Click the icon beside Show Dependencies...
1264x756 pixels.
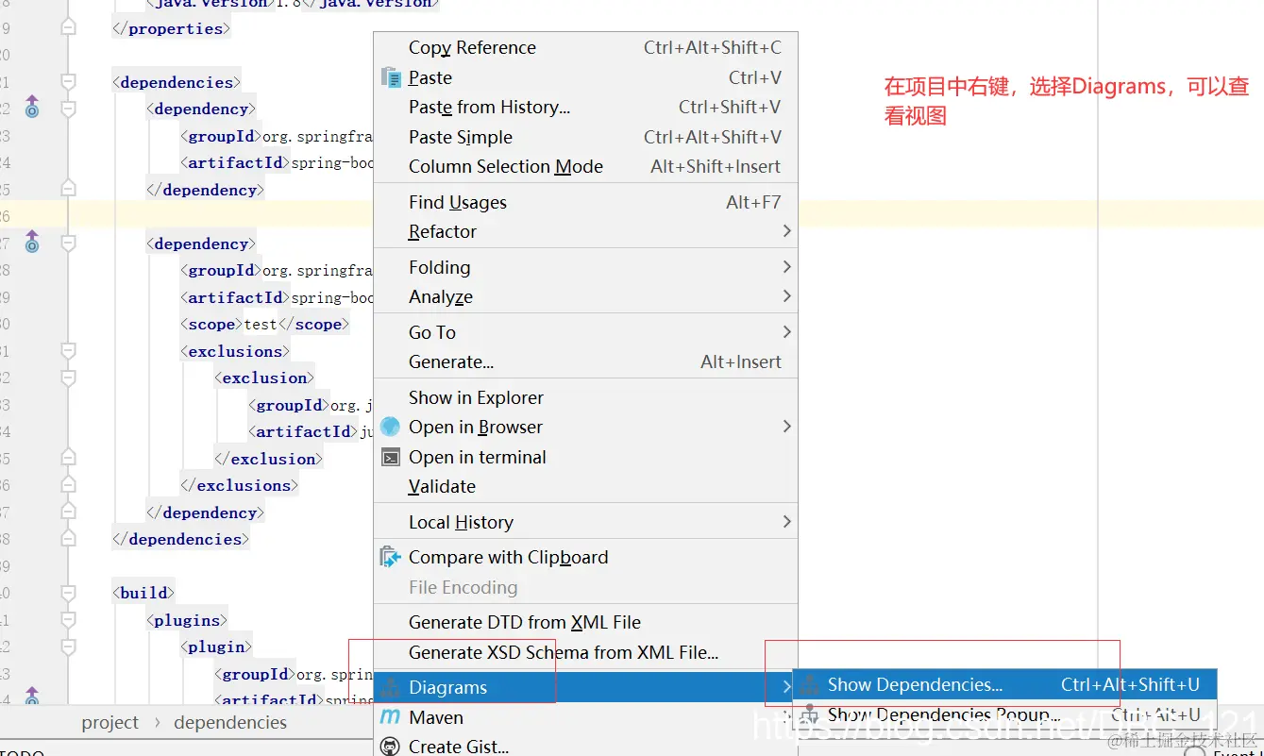[809, 685]
